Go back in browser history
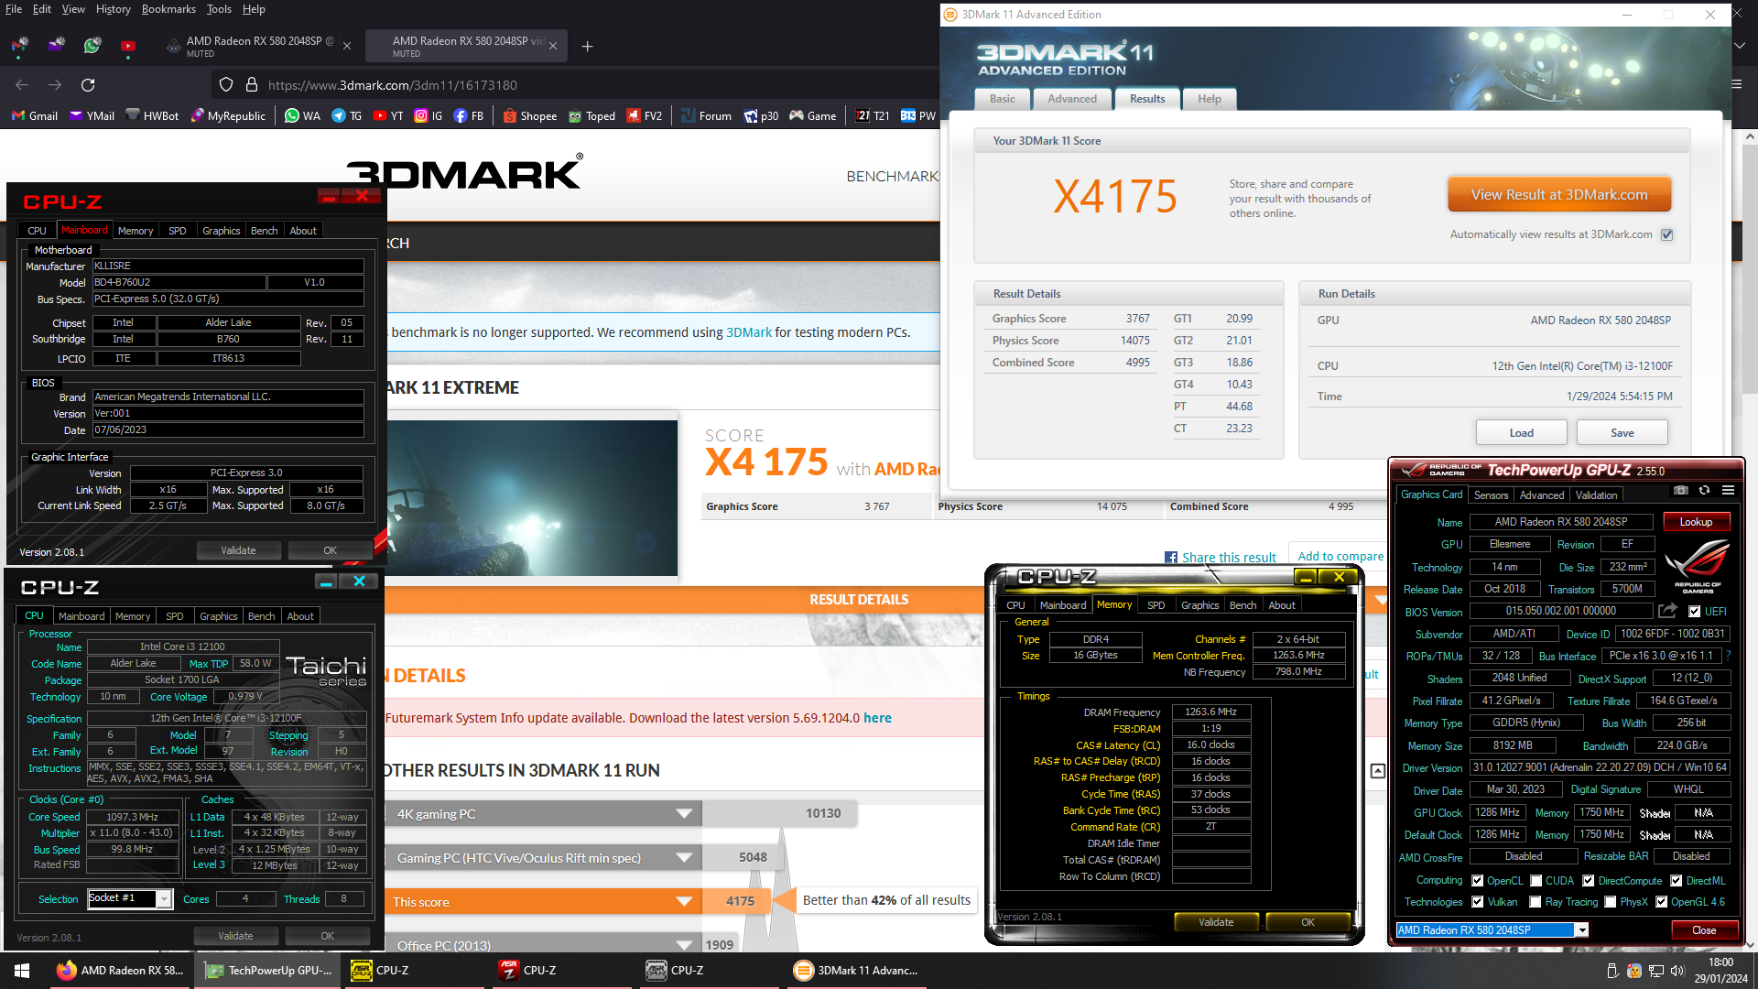 point(22,85)
